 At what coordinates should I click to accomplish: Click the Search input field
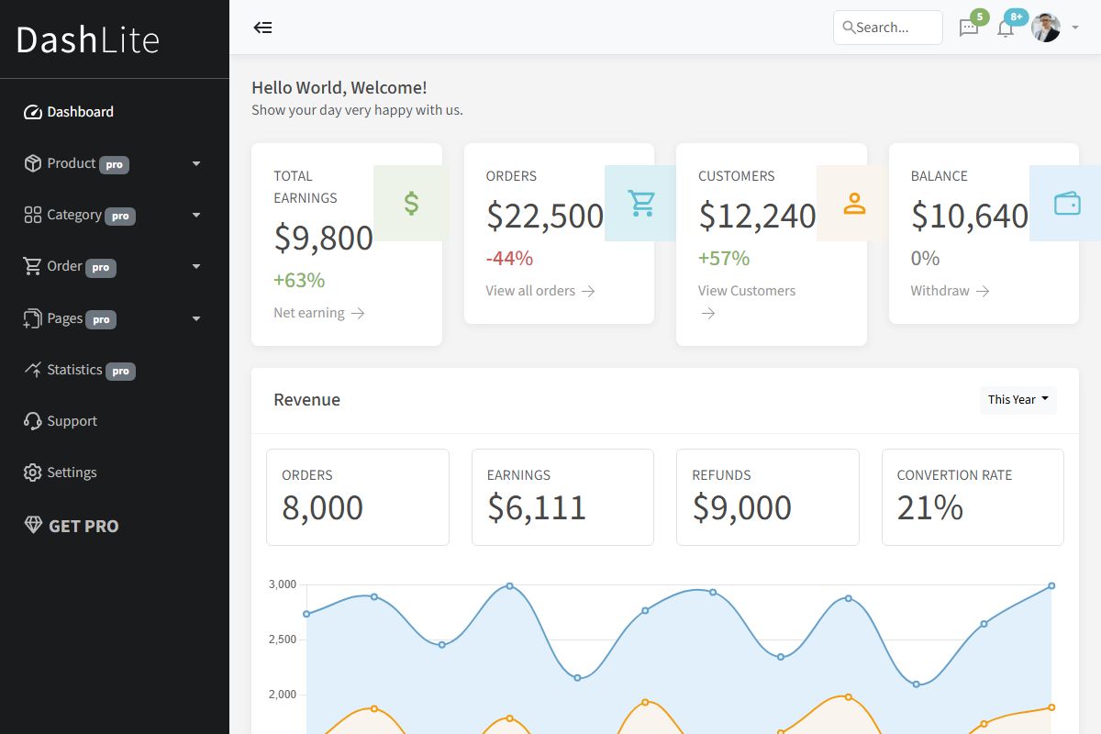coord(888,28)
